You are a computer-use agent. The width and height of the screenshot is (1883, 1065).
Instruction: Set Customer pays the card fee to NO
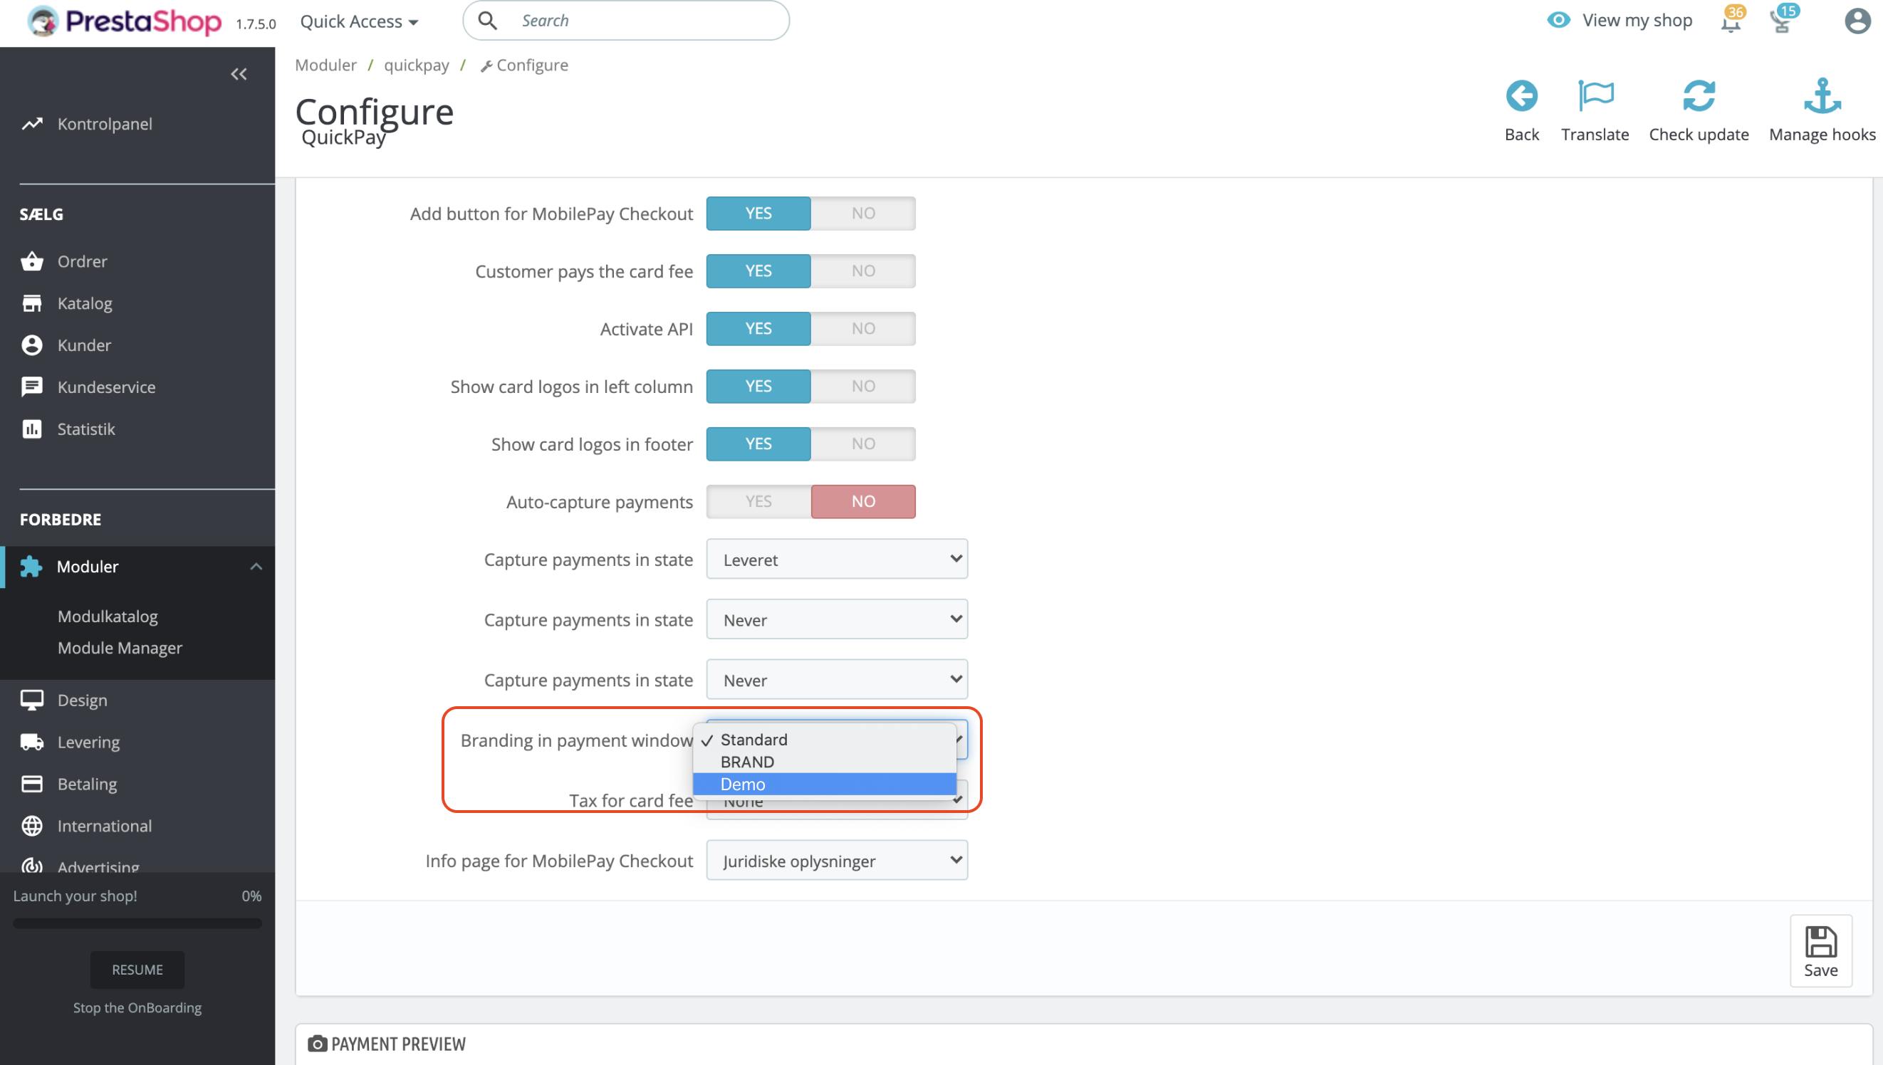[x=862, y=271]
